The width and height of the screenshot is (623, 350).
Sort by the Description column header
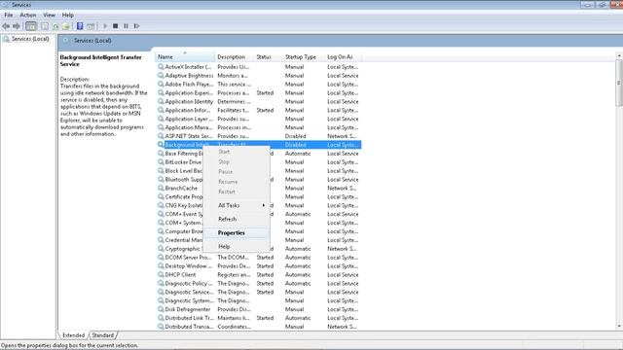(x=234, y=57)
